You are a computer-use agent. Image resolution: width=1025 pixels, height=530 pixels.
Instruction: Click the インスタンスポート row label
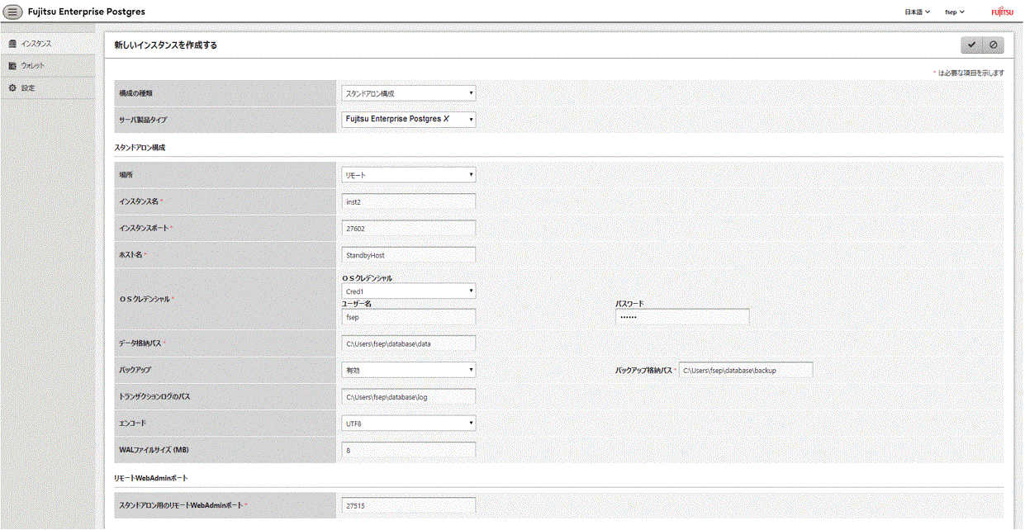coord(144,228)
